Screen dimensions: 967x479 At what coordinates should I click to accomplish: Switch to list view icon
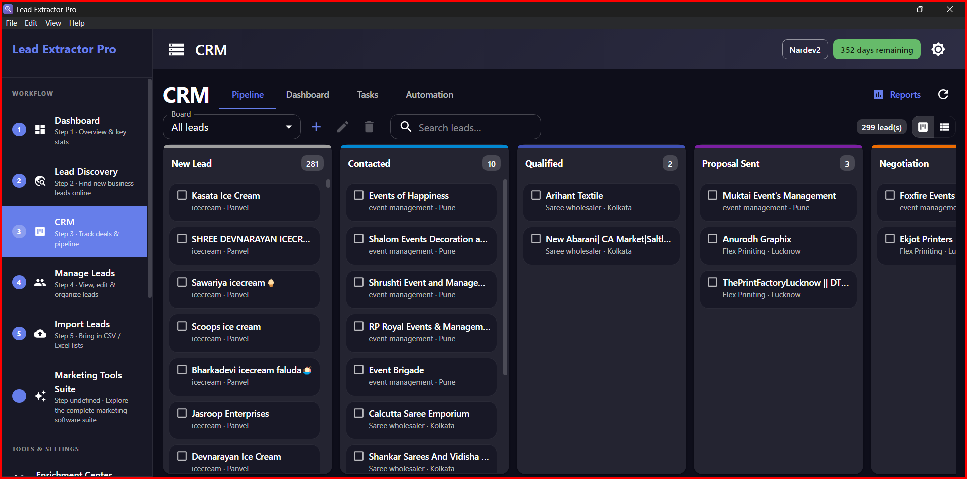944,127
